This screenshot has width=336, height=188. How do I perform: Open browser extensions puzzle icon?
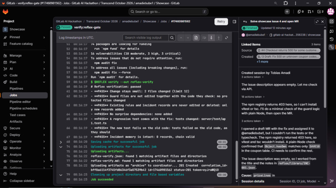pyautogui.click(x=286, y=3)
